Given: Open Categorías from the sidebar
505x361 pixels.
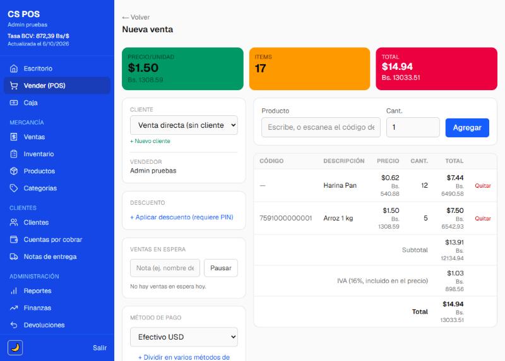Looking at the screenshot, I should tap(57, 188).
